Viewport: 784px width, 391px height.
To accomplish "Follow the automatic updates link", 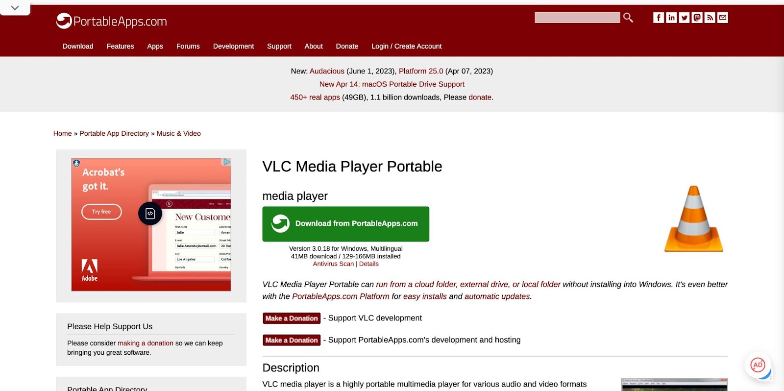I will click(x=497, y=296).
